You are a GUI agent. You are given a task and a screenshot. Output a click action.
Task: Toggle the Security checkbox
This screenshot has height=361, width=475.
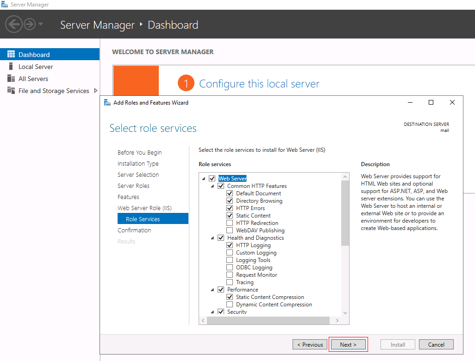tap(221, 311)
